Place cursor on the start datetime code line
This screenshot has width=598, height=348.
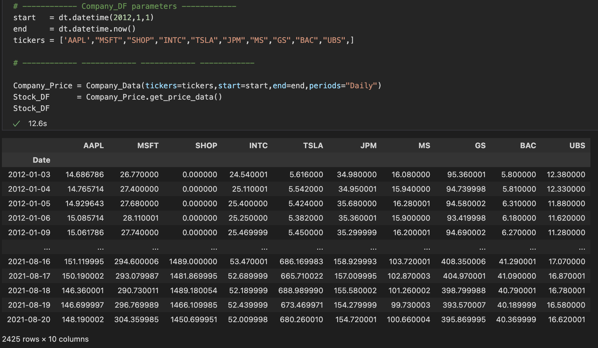click(x=83, y=18)
